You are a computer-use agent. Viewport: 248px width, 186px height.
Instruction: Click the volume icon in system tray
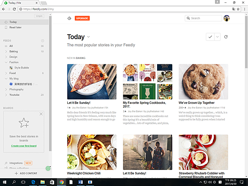[210, 182]
